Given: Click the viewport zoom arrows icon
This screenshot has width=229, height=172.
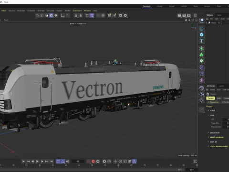Looking at the screenshot, I should point(189,20).
